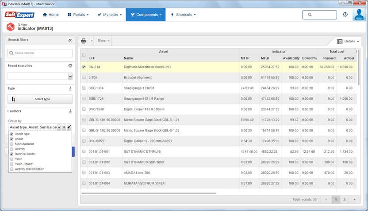Clear the Collators filter with broom icon
The image size is (368, 211).
70,111
